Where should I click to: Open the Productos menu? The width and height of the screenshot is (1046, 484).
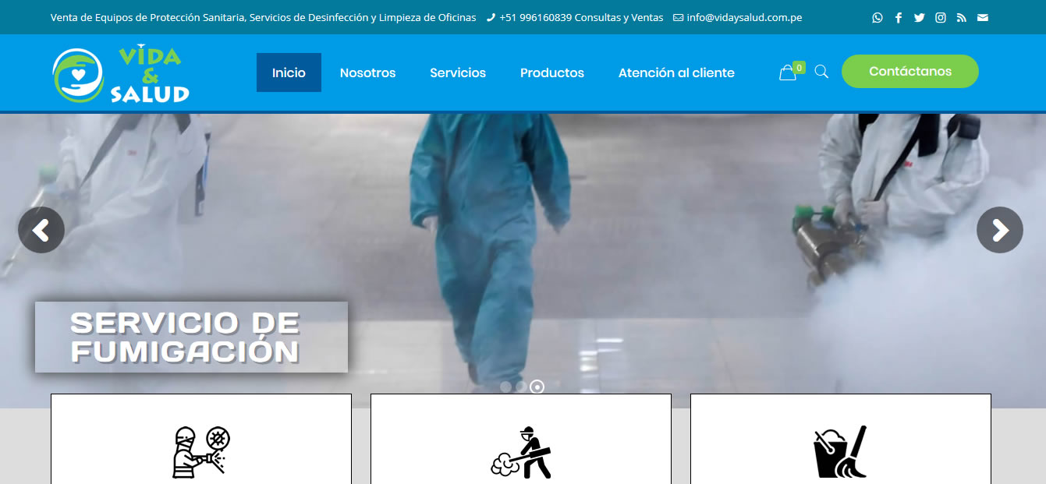pos(552,72)
